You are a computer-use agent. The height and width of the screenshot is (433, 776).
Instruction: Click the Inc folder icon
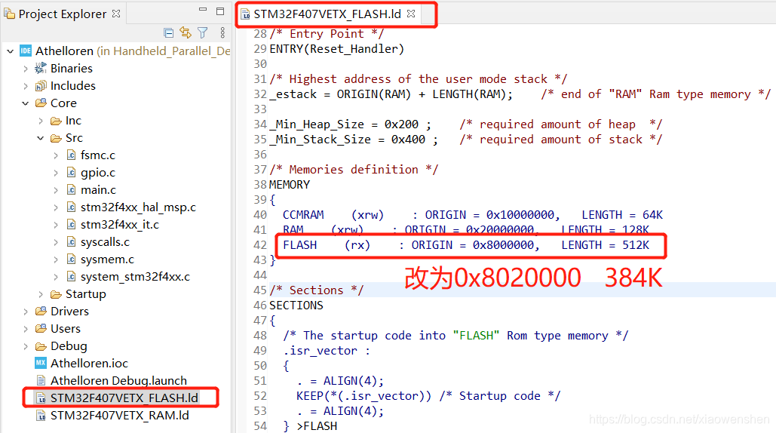(x=56, y=121)
